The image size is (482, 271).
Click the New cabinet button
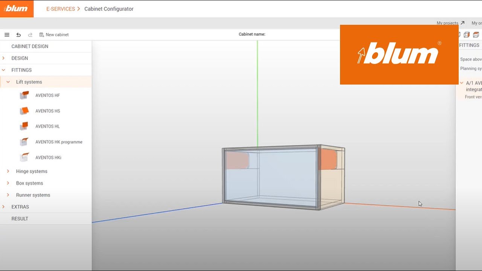(54, 35)
